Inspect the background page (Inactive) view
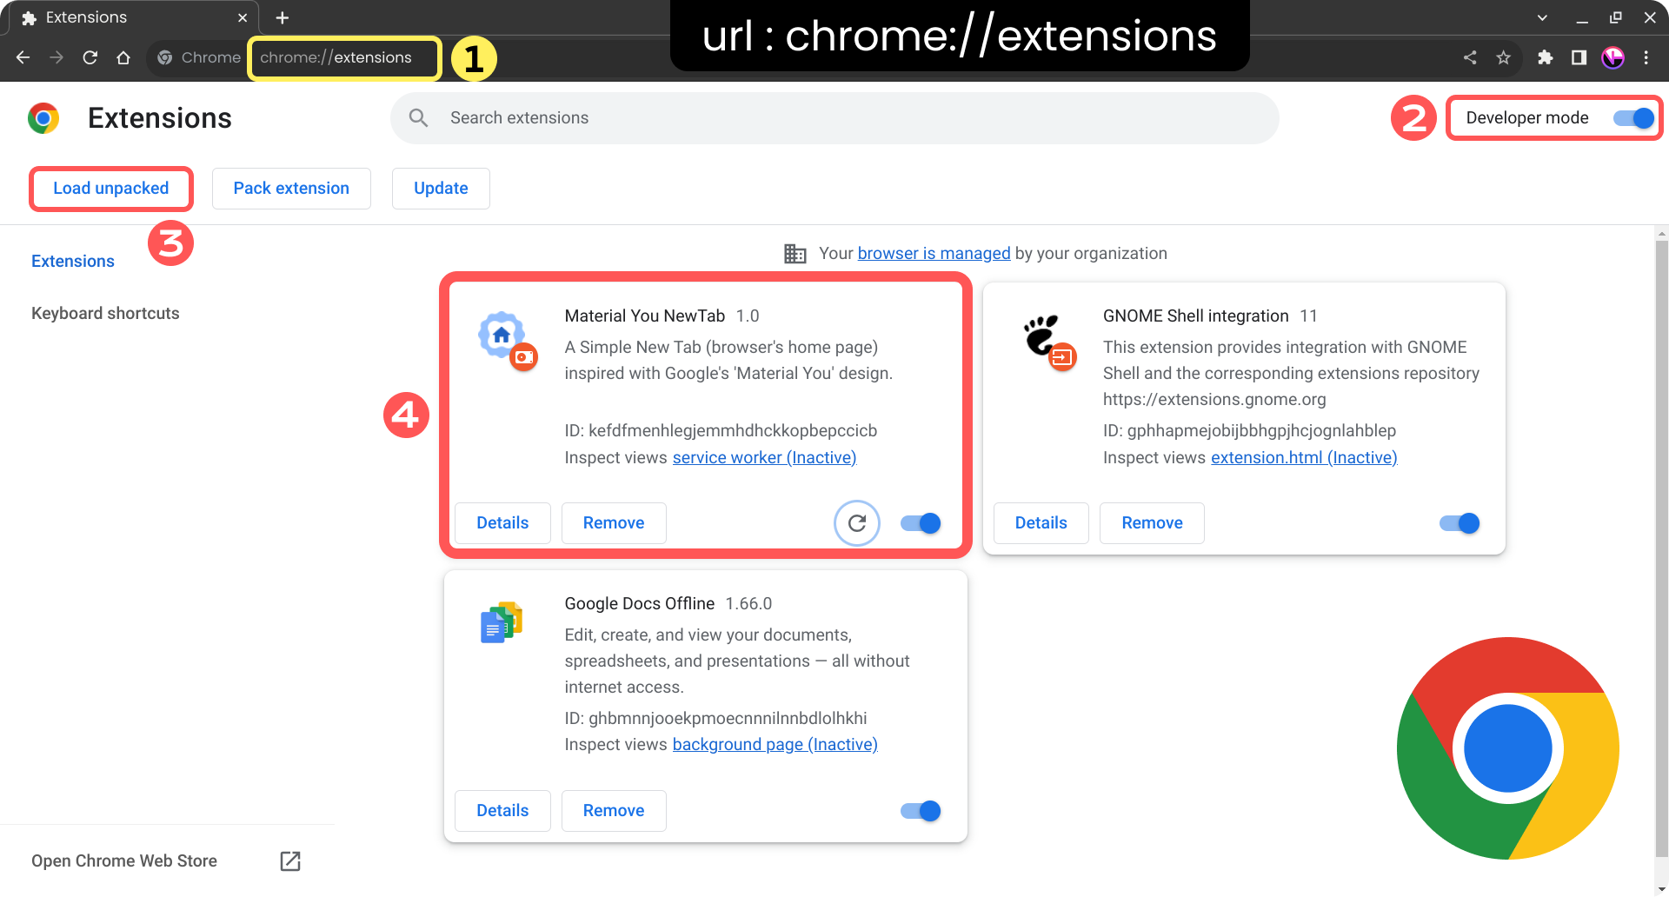Screen dimensions: 1669x897 pos(775,745)
